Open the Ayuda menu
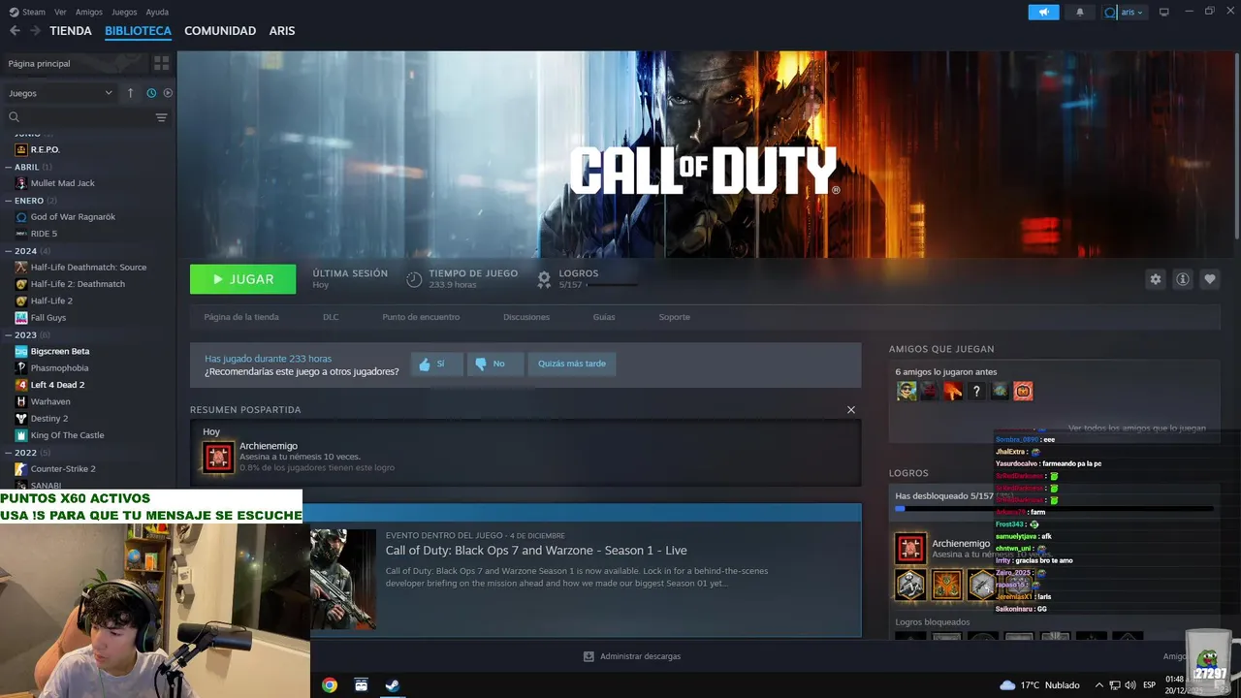 [157, 12]
